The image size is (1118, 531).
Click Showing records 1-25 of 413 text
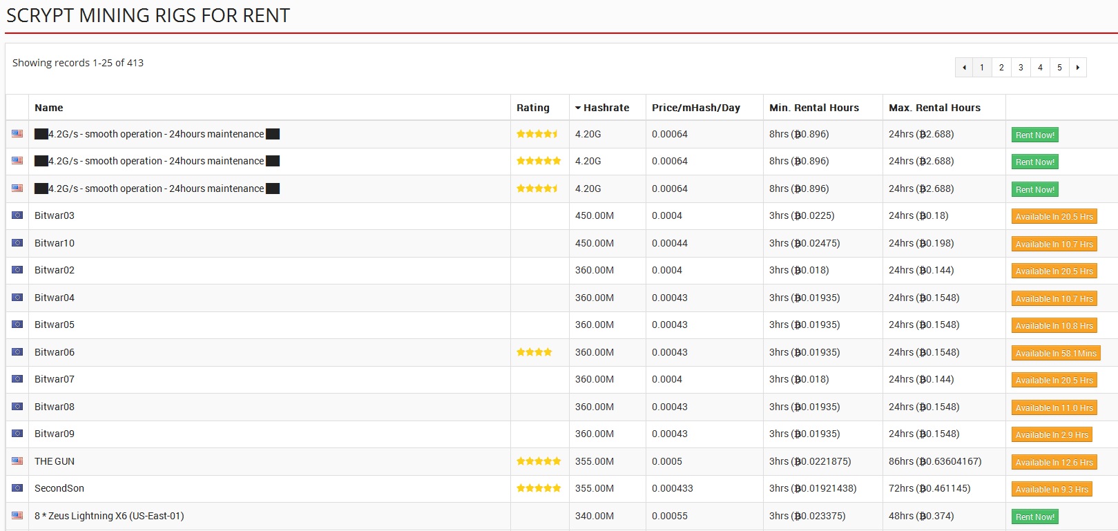(78, 63)
